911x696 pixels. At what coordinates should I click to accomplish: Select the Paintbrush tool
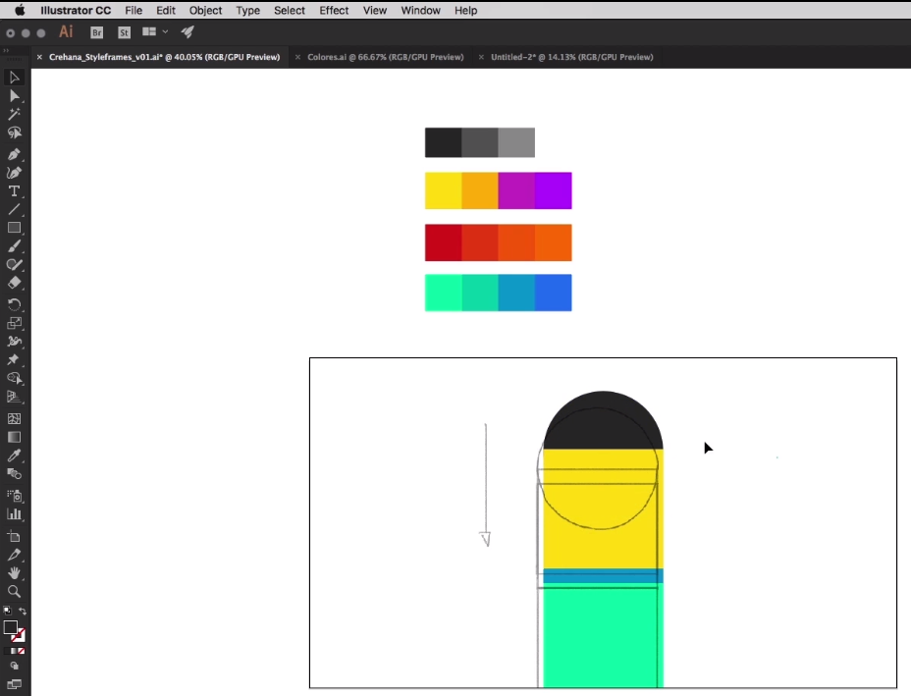[14, 247]
